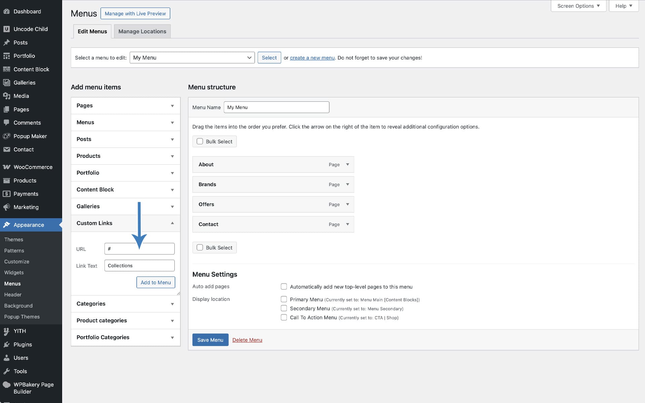The height and width of the screenshot is (403, 645).
Task: Click into the Link Text field
Action: pyautogui.click(x=139, y=266)
